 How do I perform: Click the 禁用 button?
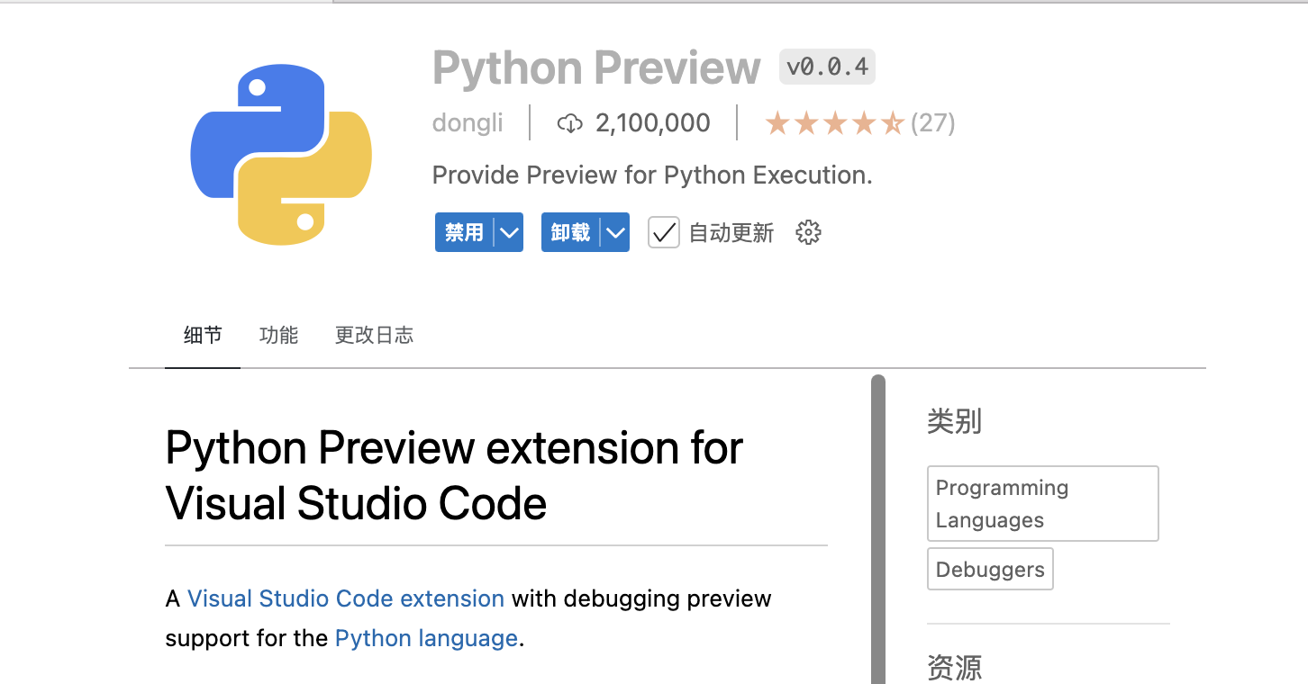pyautogui.click(x=465, y=233)
